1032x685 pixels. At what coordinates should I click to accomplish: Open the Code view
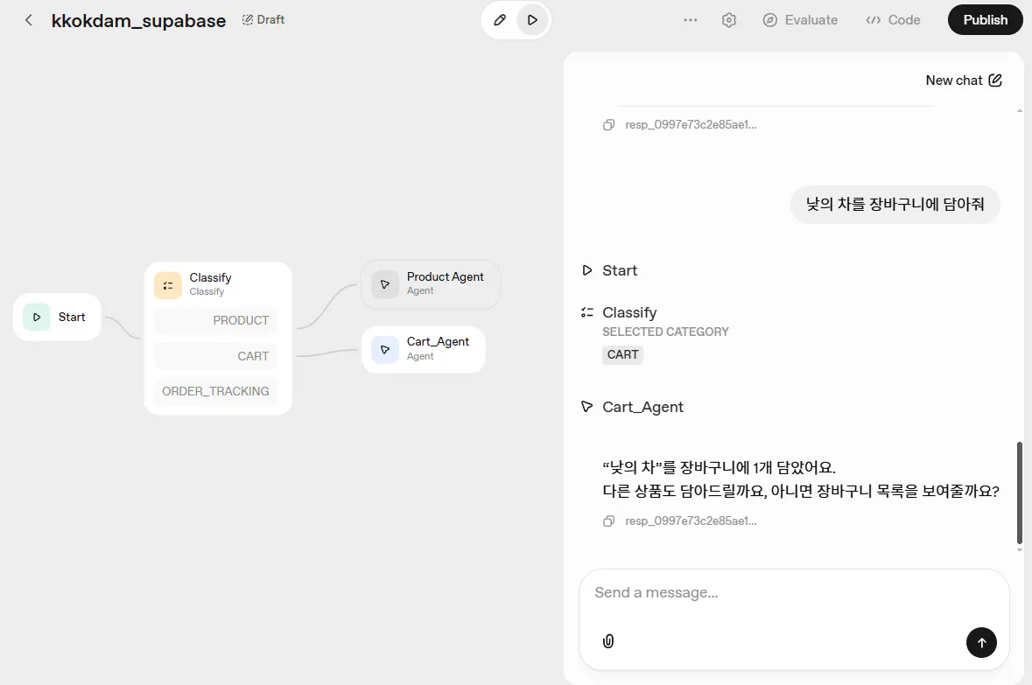(893, 20)
